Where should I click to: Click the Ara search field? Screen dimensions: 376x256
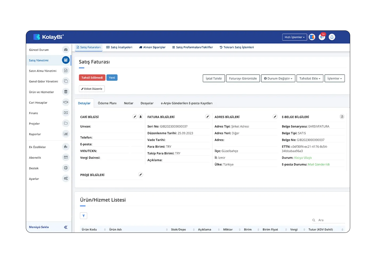pos(329,220)
